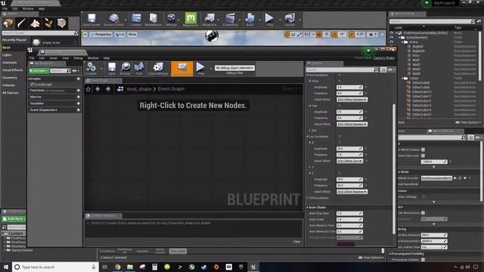
Task: Expand FOVOscillation section
Action: point(308,198)
